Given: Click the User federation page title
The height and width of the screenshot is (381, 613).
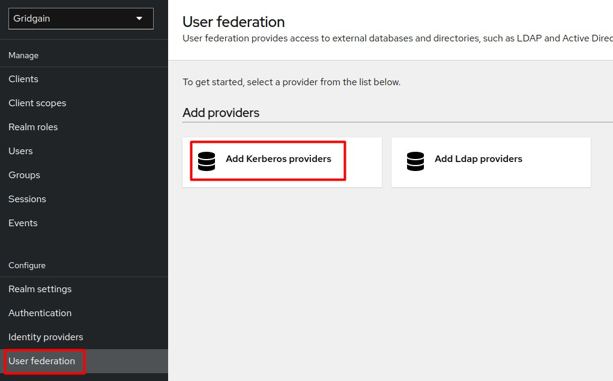Looking at the screenshot, I should 234,22.
